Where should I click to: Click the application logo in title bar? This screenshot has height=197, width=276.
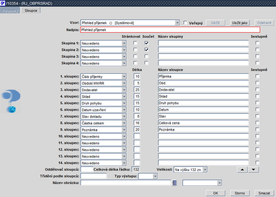coord(2,3)
